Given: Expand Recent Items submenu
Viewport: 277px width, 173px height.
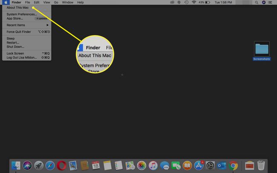Looking at the screenshot, I should click(x=27, y=25).
